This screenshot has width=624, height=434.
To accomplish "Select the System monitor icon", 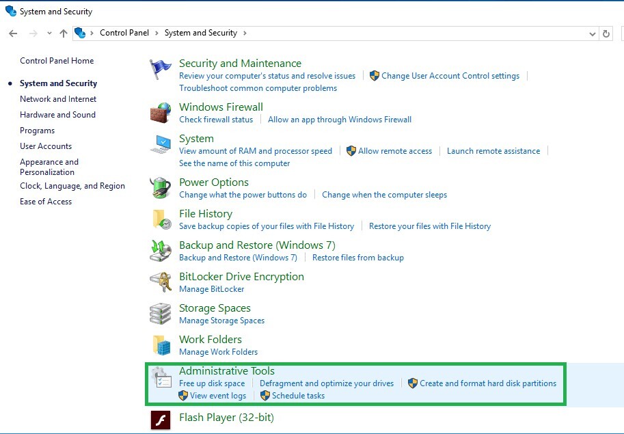I will (x=160, y=144).
